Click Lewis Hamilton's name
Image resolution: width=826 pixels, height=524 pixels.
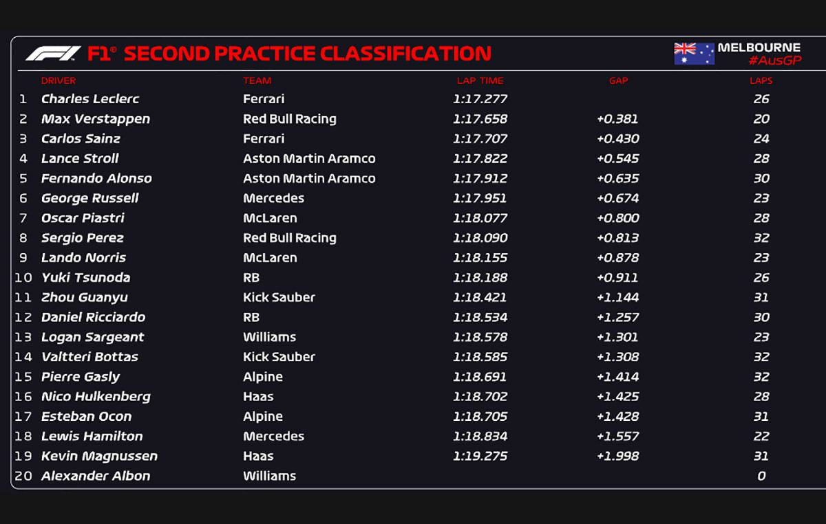pos(92,437)
